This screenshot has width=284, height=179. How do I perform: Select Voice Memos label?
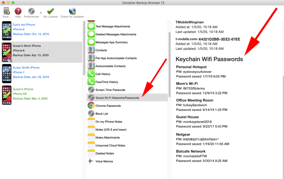pos(104,161)
